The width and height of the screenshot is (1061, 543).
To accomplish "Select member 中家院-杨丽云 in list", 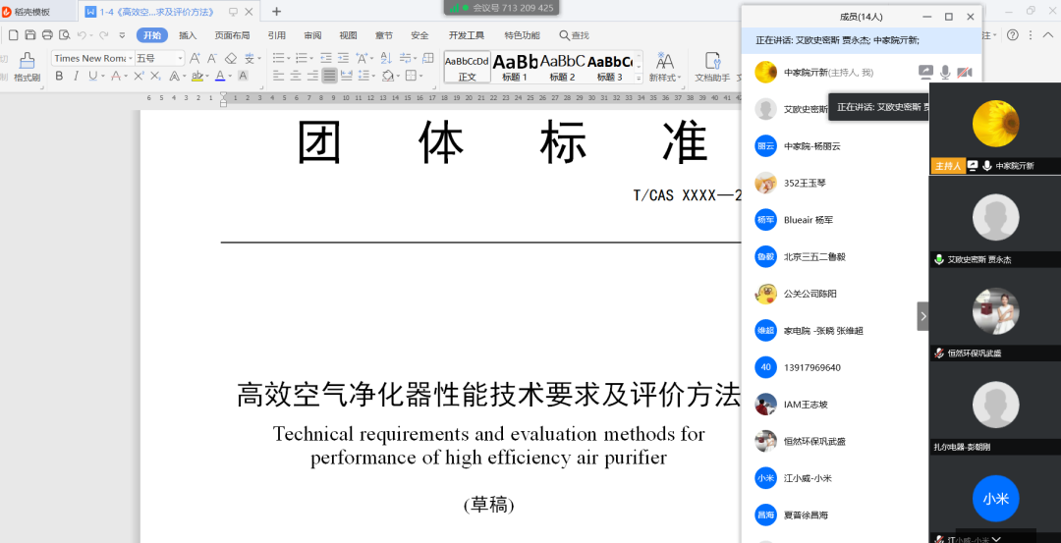I will click(x=810, y=146).
